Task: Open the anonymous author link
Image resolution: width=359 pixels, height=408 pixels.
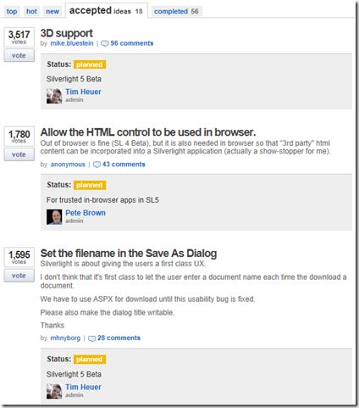Action: (x=68, y=165)
